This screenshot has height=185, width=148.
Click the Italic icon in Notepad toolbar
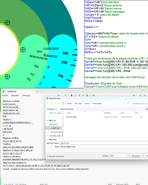coord(75,95)
